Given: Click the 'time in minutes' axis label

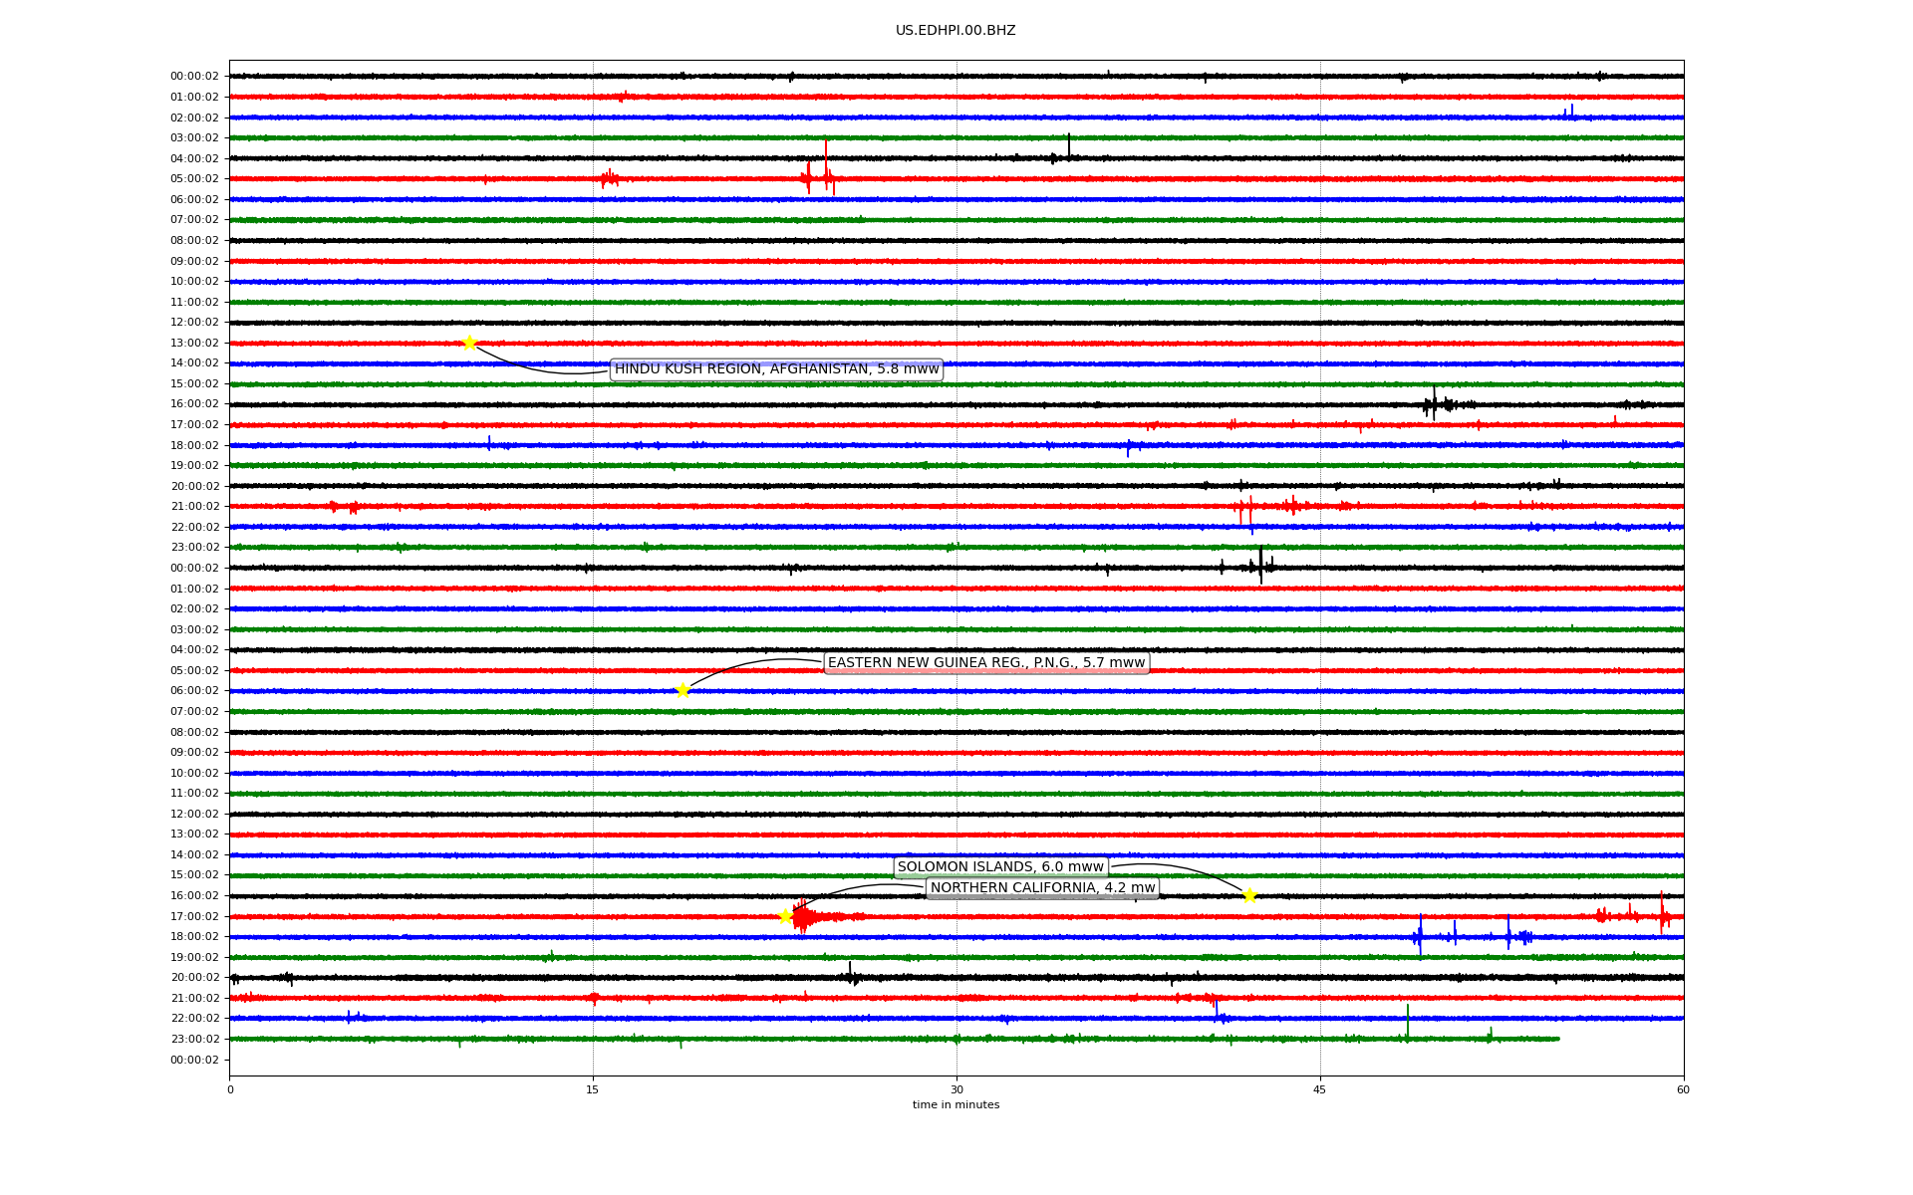Looking at the screenshot, I should pos(956,1105).
